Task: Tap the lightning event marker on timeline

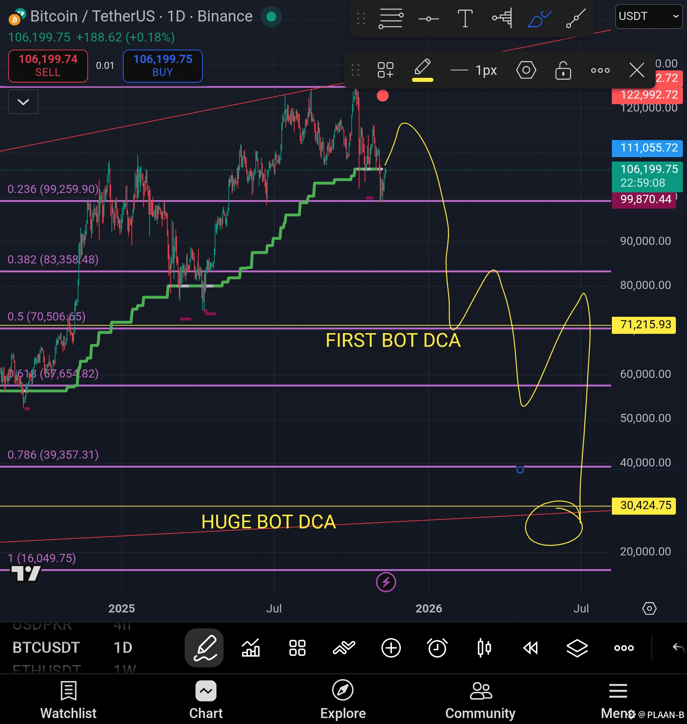Action: coord(386,582)
